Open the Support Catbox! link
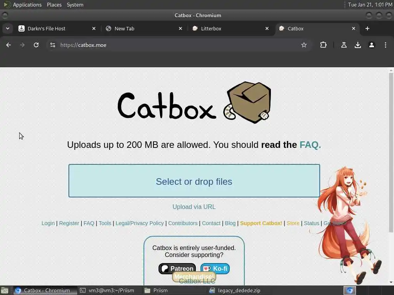This screenshot has width=394, height=295. pos(261,223)
